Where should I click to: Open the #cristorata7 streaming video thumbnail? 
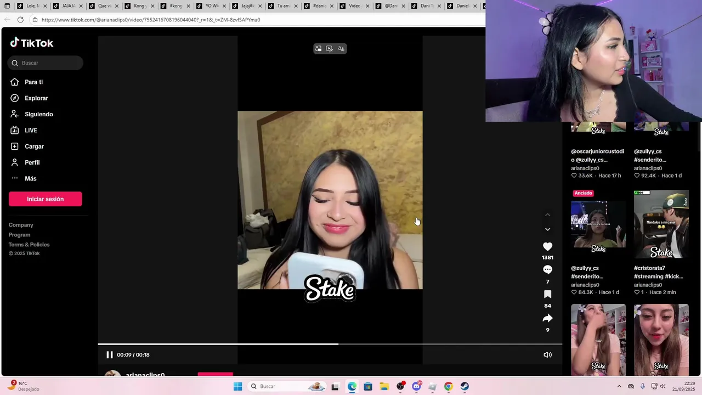(x=661, y=224)
